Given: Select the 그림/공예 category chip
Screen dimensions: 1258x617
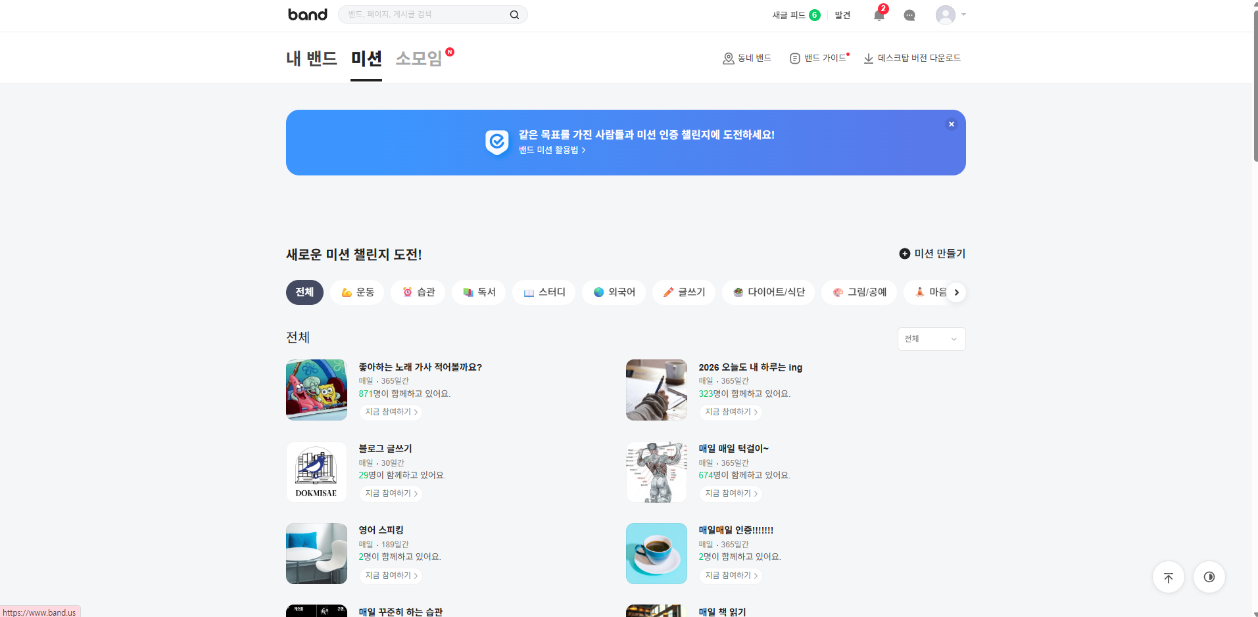Looking at the screenshot, I should [x=859, y=292].
